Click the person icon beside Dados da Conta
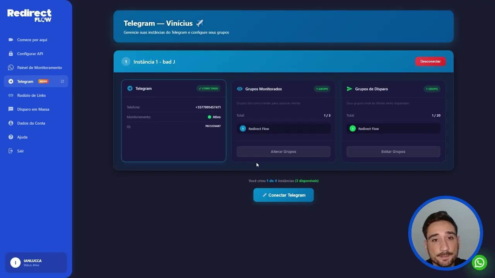Viewport: 495px width, 278px height. tap(11, 123)
